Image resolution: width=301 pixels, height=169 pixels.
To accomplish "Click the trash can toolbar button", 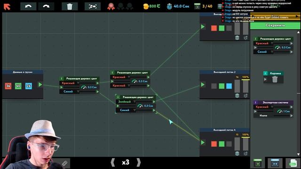I will point(70,7).
